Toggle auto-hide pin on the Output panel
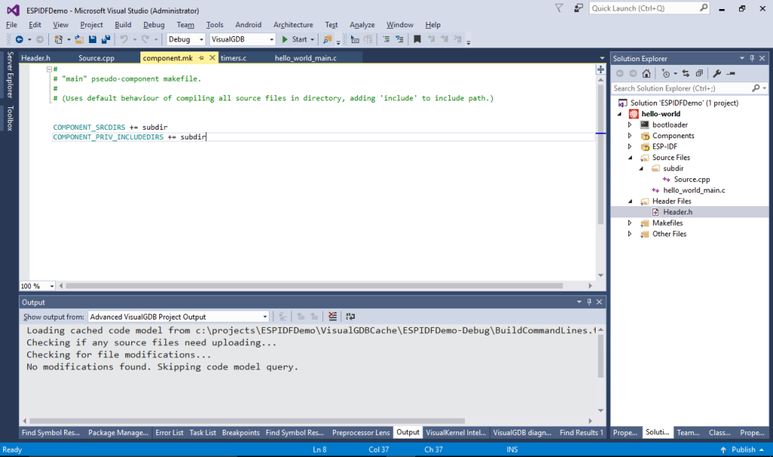This screenshot has height=457, width=773. (x=589, y=302)
